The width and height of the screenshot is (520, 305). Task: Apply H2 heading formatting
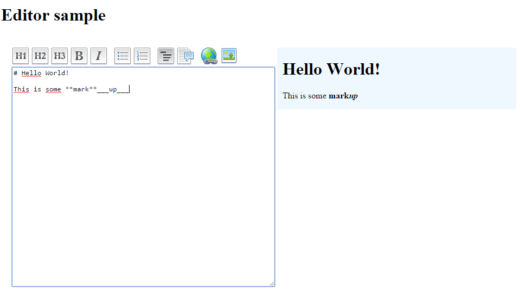point(40,56)
